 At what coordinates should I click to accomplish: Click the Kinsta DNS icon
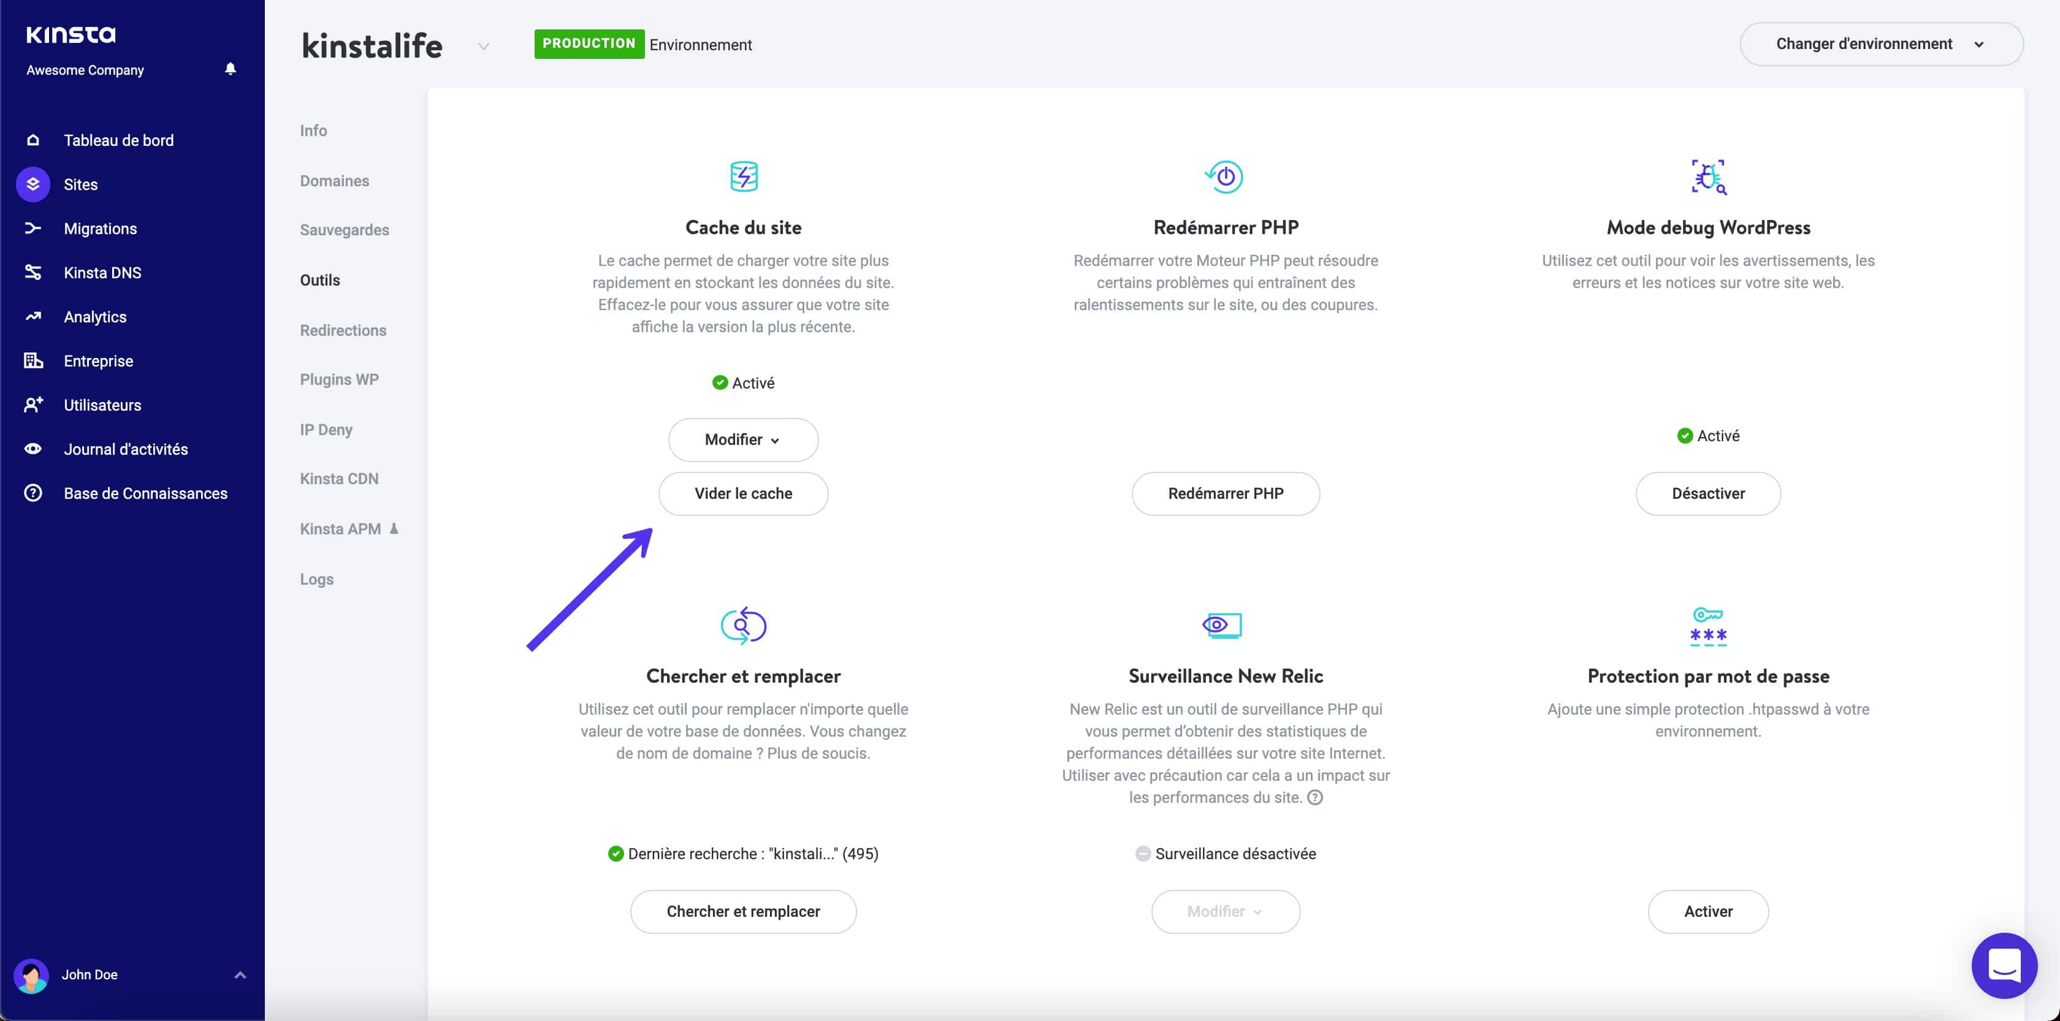pyautogui.click(x=32, y=273)
